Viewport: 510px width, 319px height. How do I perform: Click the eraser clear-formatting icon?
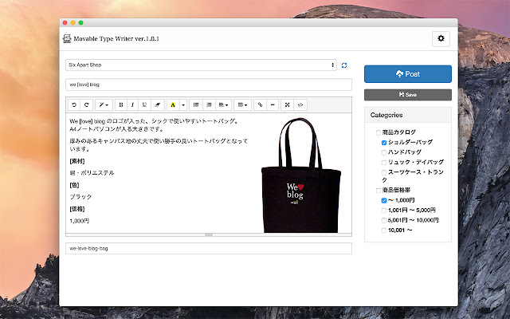coord(156,104)
